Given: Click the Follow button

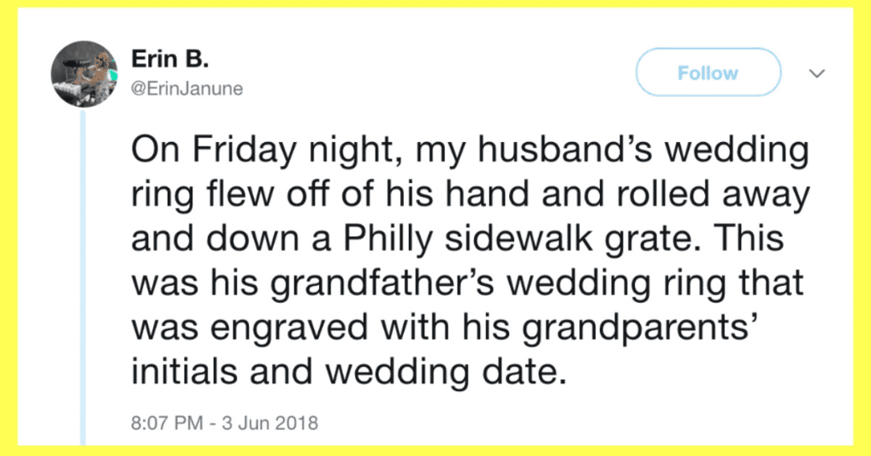Looking at the screenshot, I should coord(708,72).
